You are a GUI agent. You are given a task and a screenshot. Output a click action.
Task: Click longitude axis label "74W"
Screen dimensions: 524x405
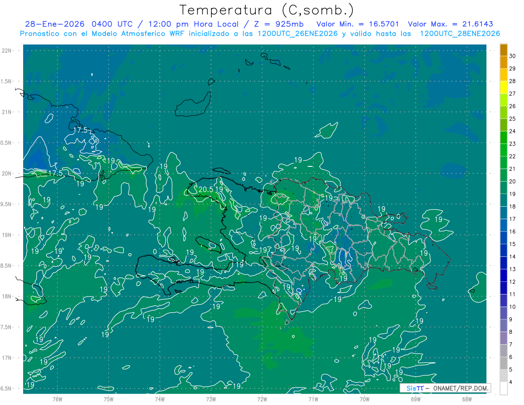click(x=160, y=399)
